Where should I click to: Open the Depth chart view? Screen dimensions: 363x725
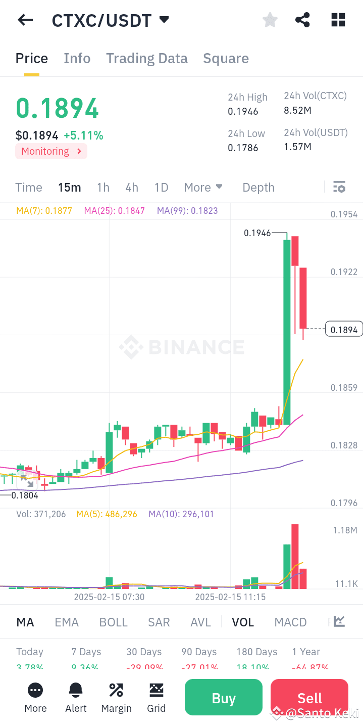(x=258, y=187)
